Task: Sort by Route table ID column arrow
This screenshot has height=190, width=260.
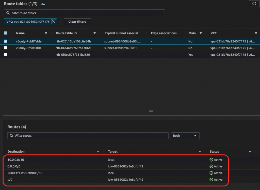Action: 94,33
